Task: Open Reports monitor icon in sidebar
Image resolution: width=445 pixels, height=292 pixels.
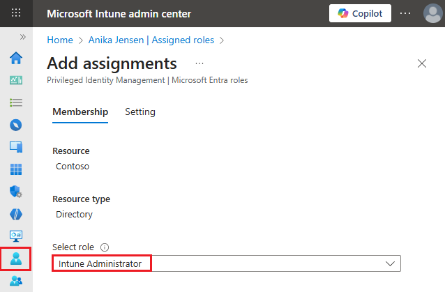Action: (x=15, y=236)
